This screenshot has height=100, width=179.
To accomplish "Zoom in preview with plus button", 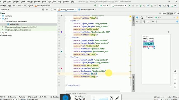I will (175, 76).
